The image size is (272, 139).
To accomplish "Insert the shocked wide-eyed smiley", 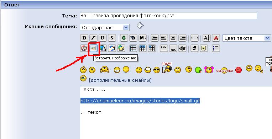I will (x=148, y=70).
